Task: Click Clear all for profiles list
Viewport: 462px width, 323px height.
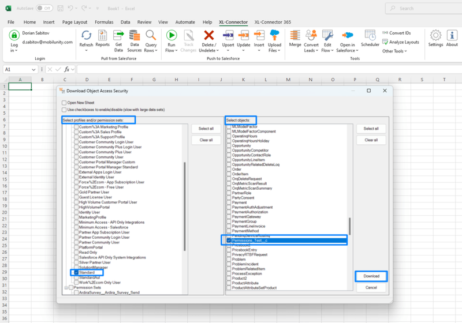Action: point(206,140)
